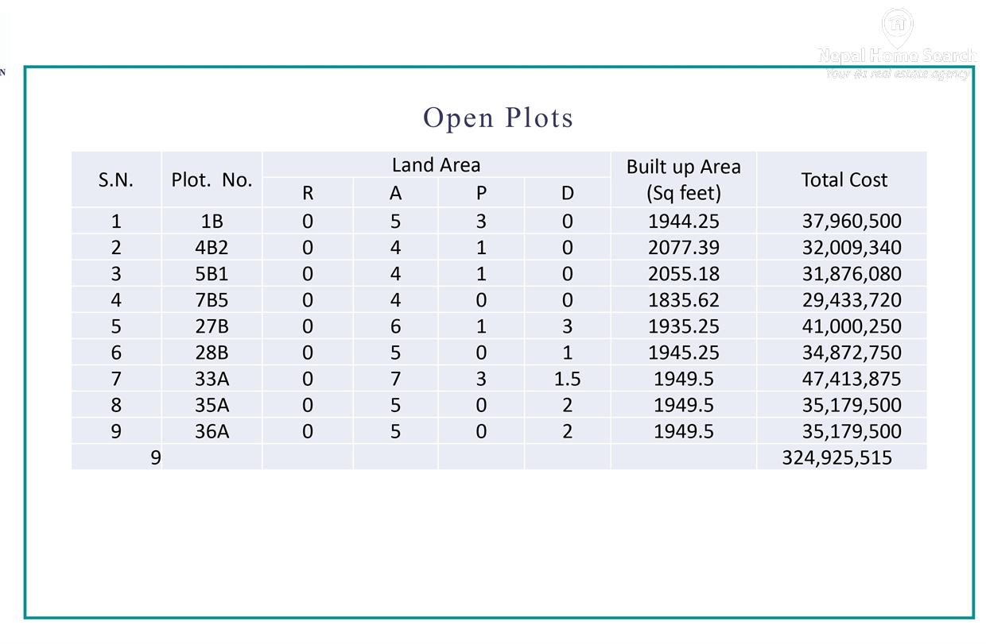Select the Open Plots slide title
Image resolution: width=986 pixels, height=644 pixels.
[498, 118]
